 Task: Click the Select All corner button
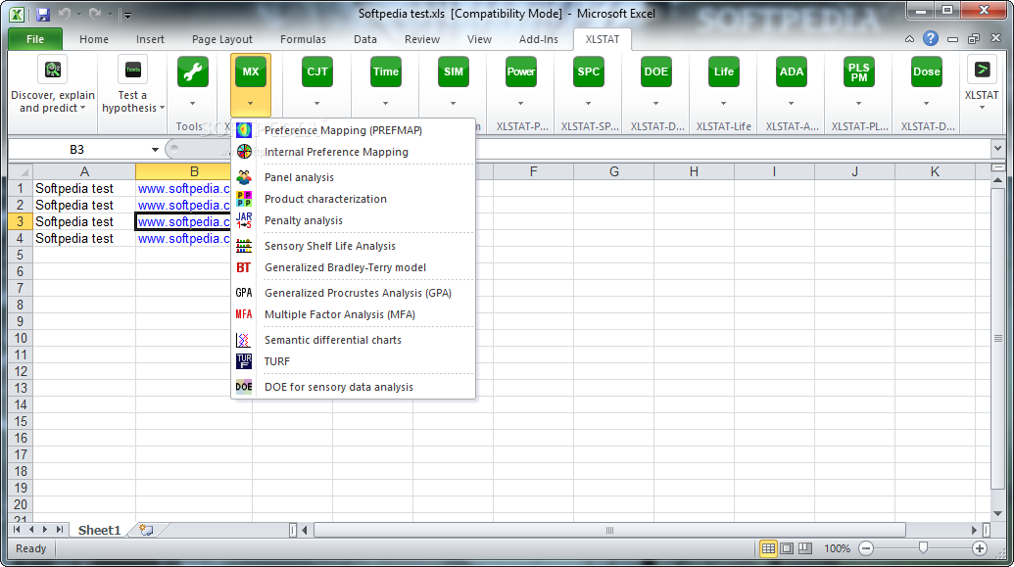pyautogui.click(x=20, y=172)
